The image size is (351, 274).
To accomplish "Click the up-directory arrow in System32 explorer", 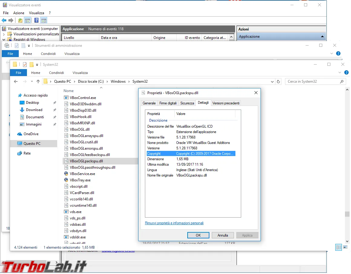I will point(38,81).
